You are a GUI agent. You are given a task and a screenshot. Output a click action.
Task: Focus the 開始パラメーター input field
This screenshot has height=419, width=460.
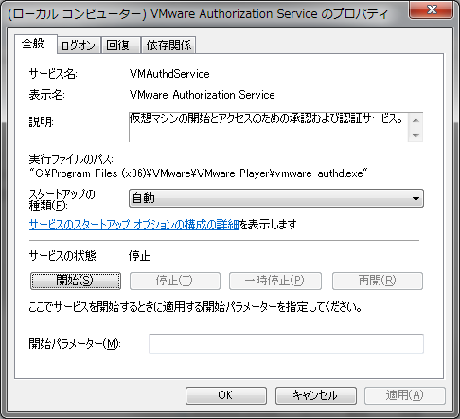[286, 343]
